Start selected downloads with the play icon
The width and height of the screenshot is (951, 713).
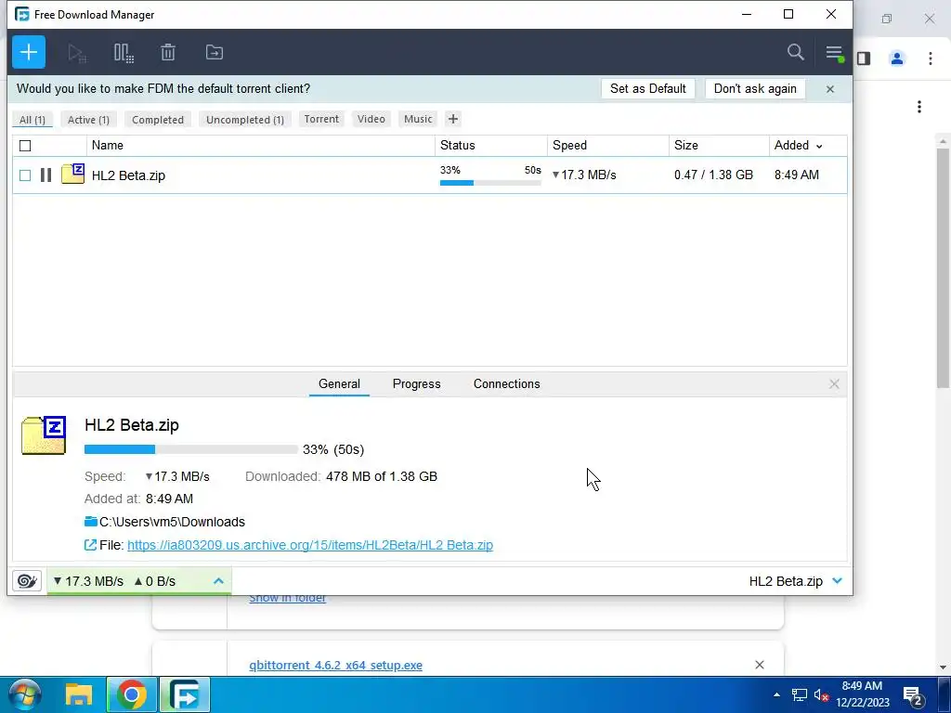[77, 53]
